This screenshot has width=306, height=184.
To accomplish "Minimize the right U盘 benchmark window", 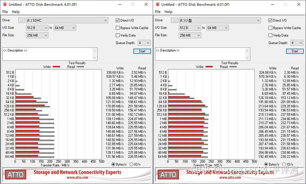I will tap(272, 4).
